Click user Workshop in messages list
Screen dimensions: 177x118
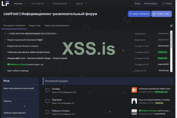164,71
